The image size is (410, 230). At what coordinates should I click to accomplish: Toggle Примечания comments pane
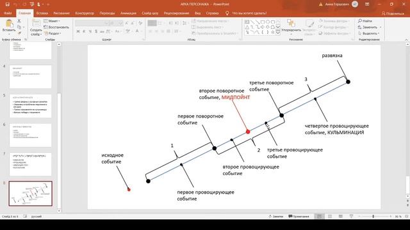[299, 217]
